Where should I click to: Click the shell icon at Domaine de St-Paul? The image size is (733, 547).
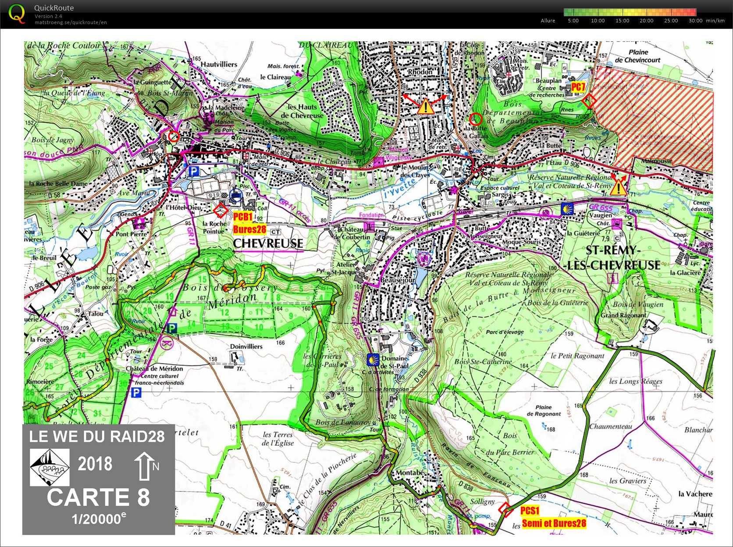coord(373,360)
